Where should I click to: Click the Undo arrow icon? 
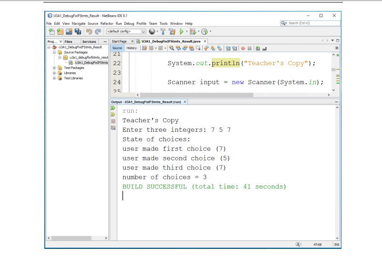(x=89, y=31)
